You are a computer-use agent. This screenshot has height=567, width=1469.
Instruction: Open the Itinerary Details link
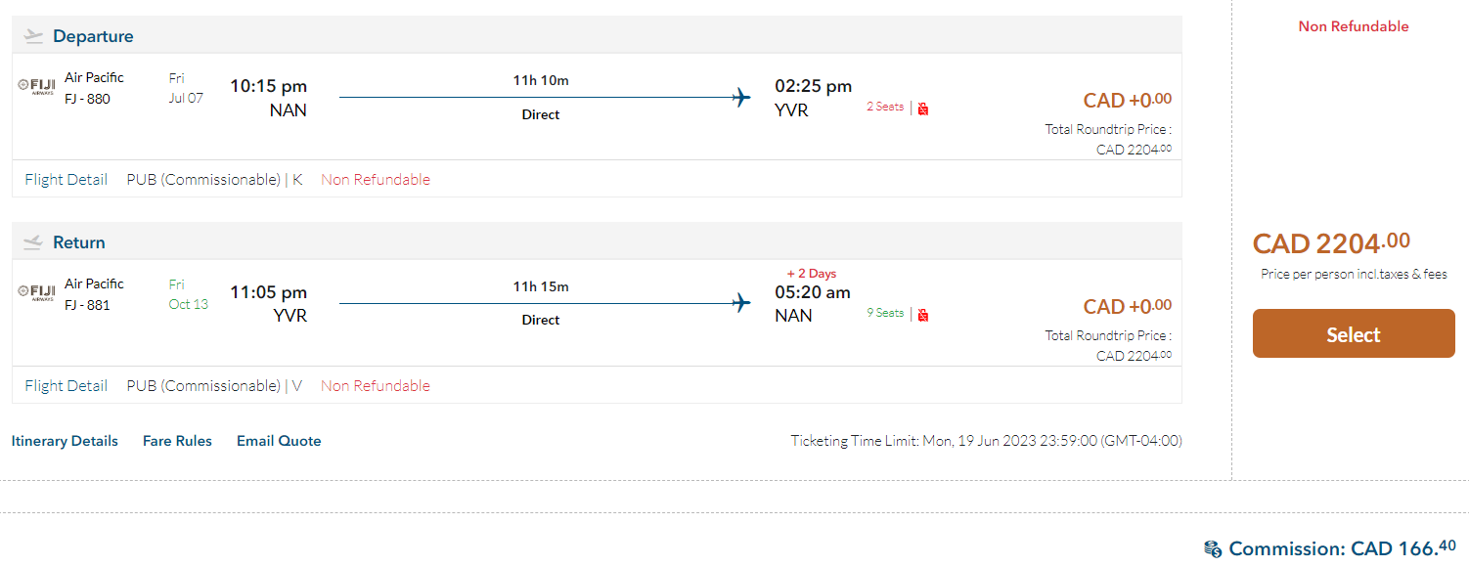coord(65,441)
